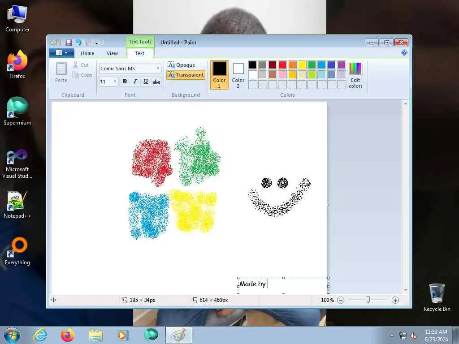Click the Cut scissors button

point(81,65)
